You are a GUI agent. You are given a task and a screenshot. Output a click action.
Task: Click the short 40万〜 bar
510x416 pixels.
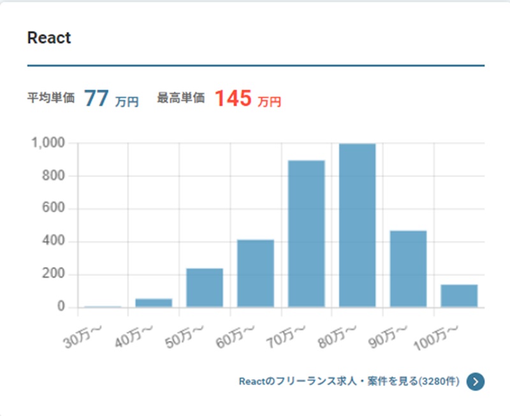tap(154, 303)
